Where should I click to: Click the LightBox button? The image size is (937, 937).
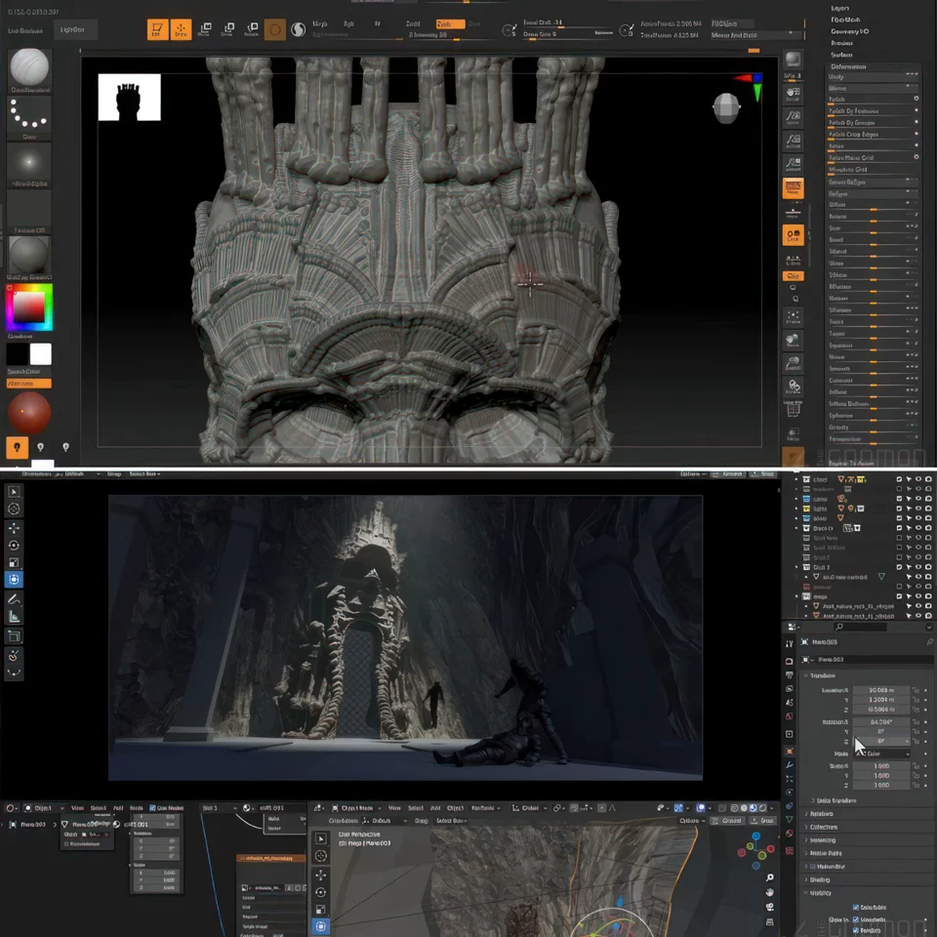coord(75,30)
